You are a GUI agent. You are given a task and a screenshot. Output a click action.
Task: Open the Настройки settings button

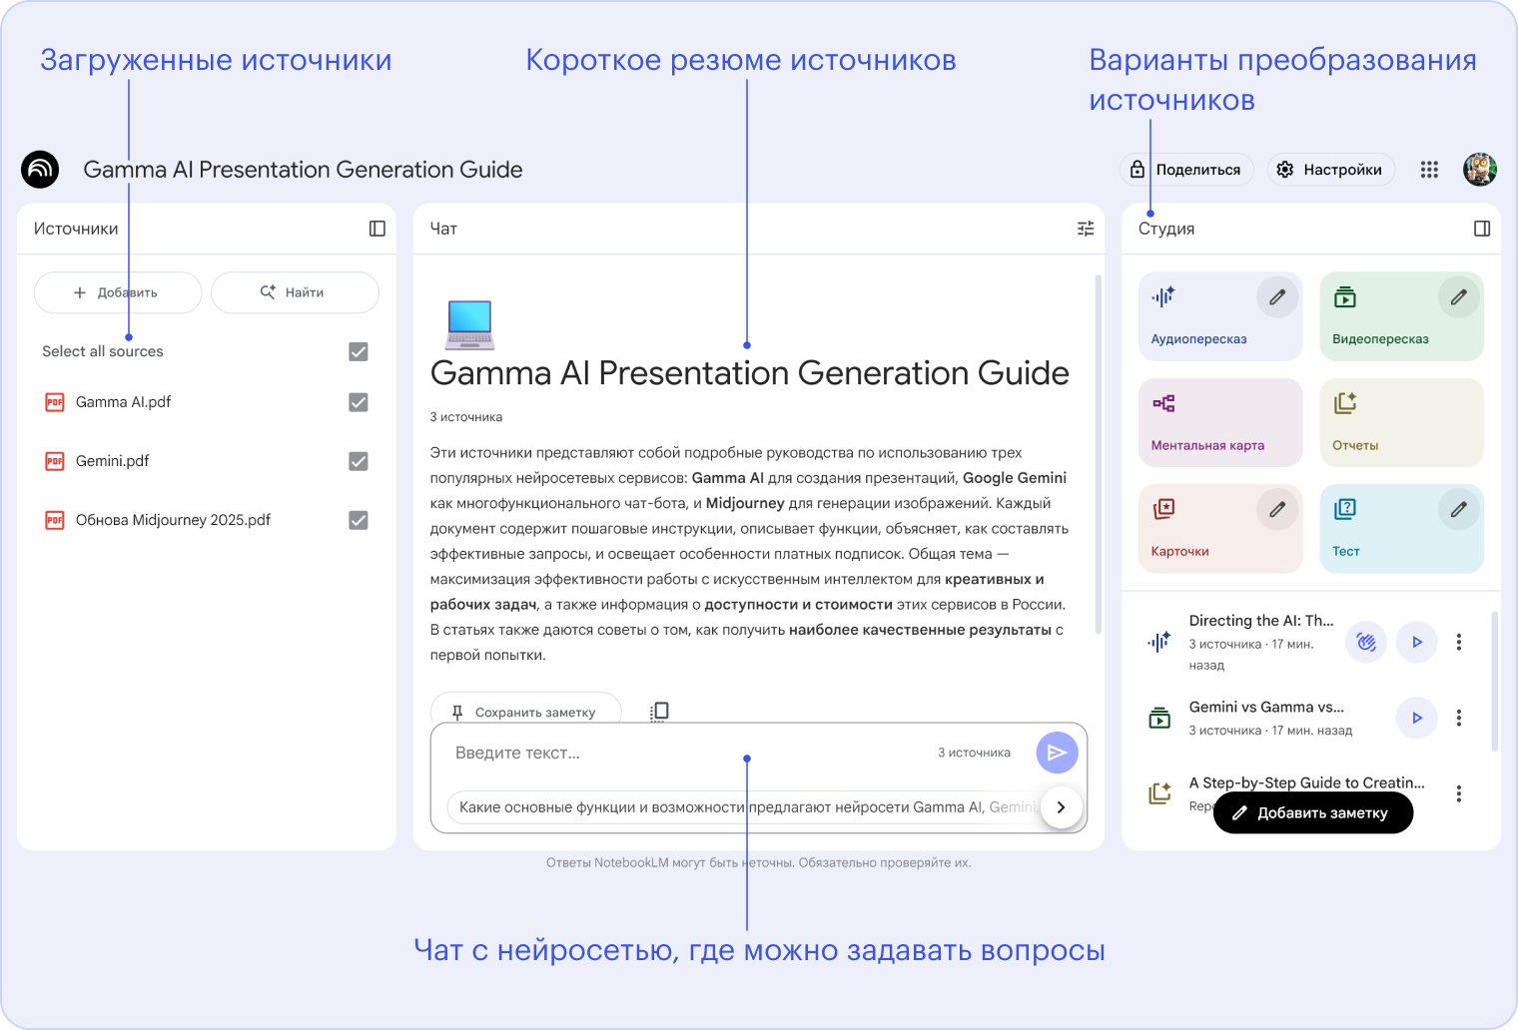pyautogui.click(x=1331, y=170)
